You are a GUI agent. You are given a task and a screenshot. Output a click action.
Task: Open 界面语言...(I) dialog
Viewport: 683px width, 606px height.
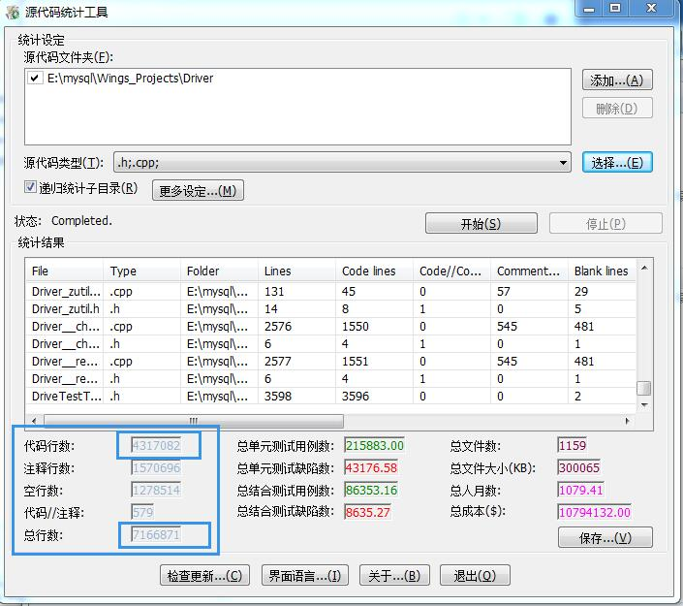[305, 576]
